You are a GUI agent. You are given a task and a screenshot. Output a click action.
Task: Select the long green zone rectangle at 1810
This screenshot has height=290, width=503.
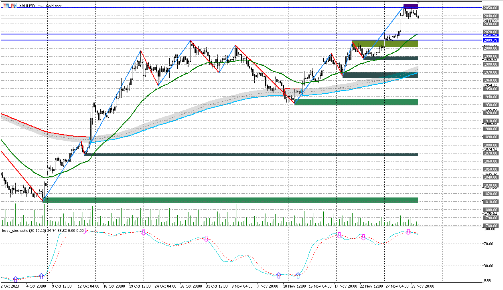point(231,200)
